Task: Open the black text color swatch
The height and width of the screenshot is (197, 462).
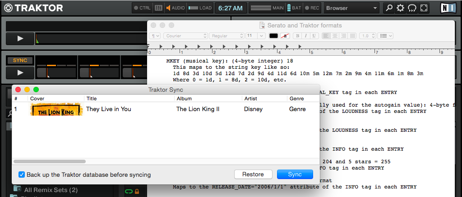Action: point(273,36)
